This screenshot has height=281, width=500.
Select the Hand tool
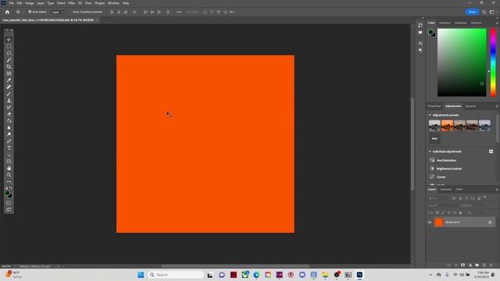click(9, 169)
